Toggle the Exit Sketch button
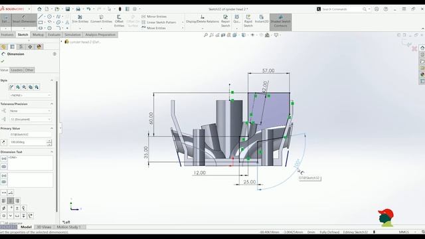The height and width of the screenshot is (239, 425). (6, 20)
